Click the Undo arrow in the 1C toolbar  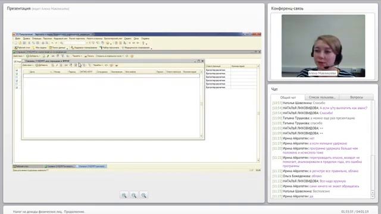[x=52, y=43]
